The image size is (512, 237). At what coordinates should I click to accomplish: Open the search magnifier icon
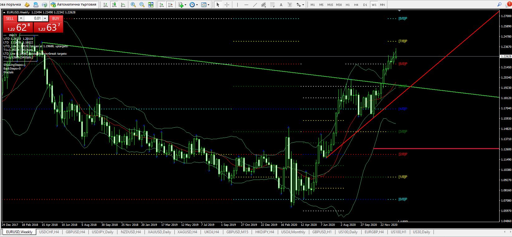click(x=500, y=5)
